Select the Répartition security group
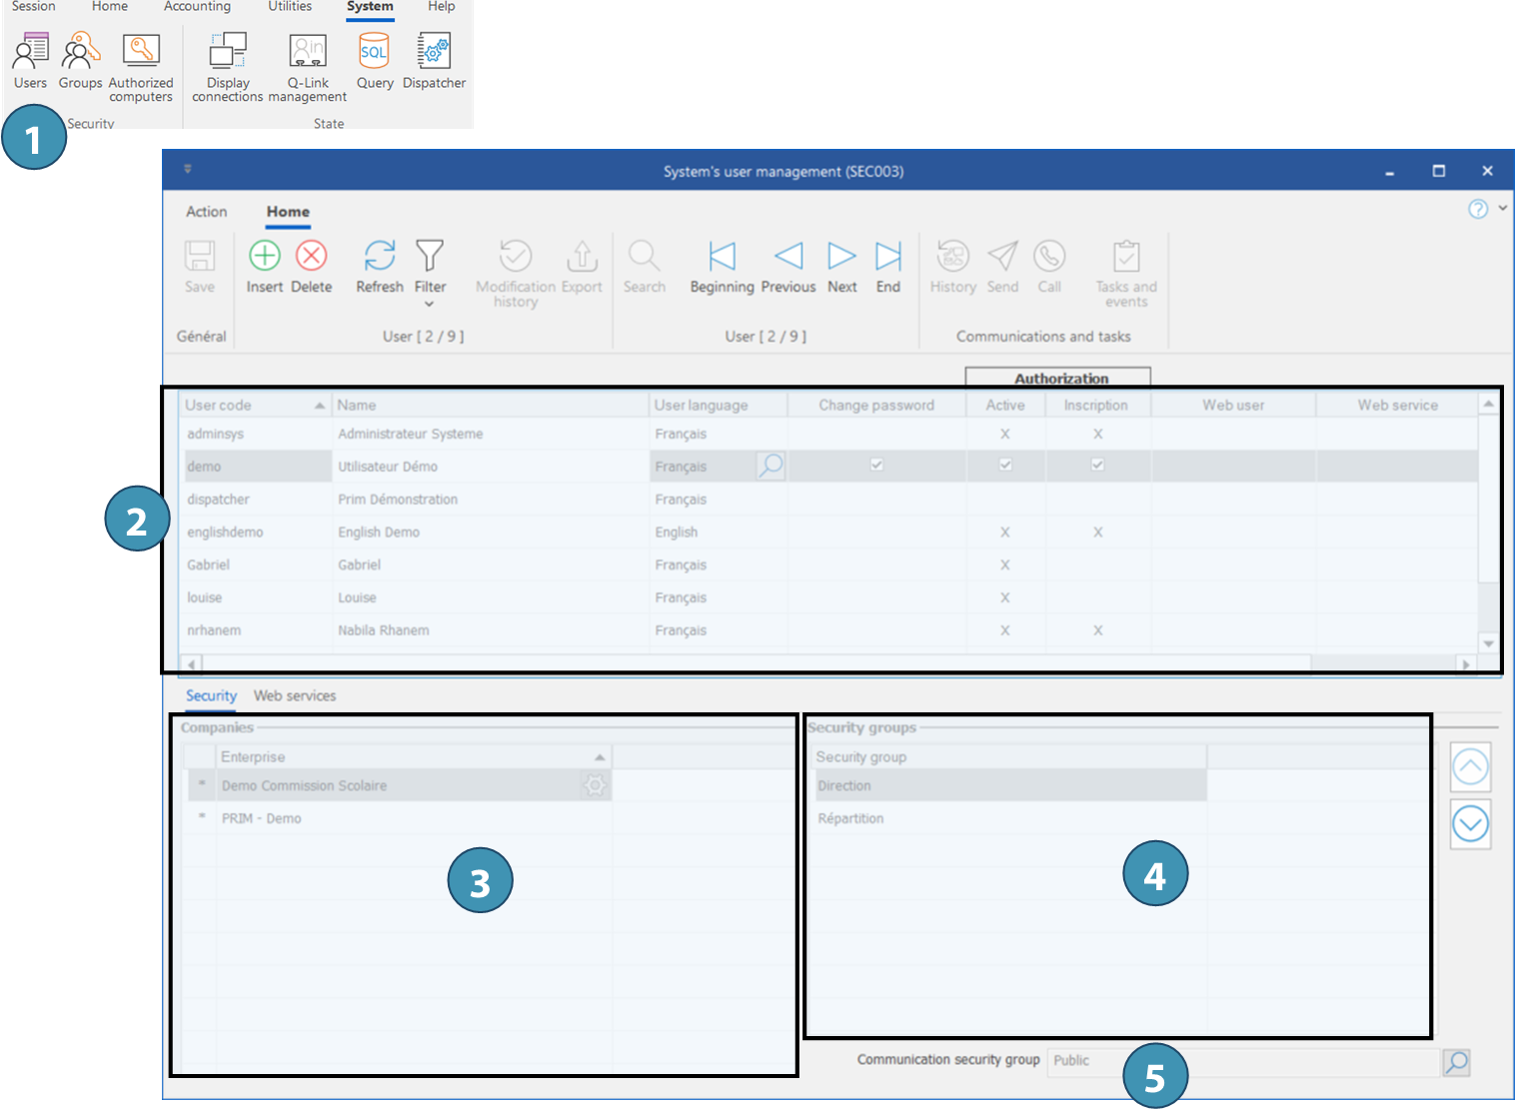 click(x=1010, y=818)
